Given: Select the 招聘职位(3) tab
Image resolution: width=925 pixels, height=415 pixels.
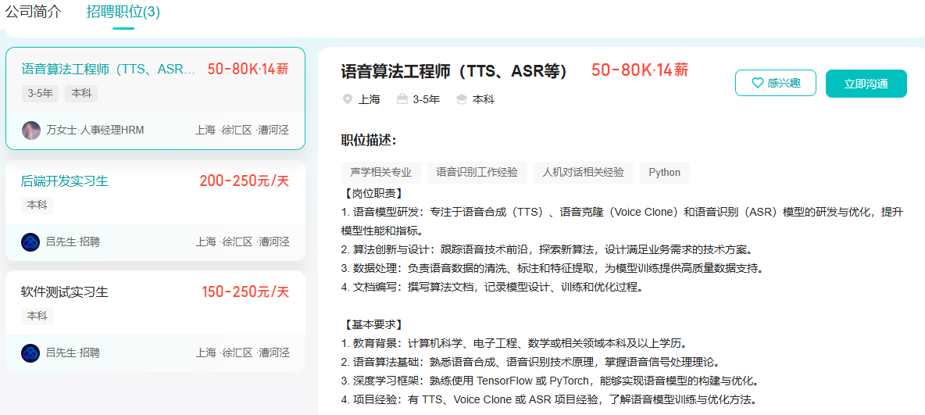Looking at the screenshot, I should coord(123,12).
